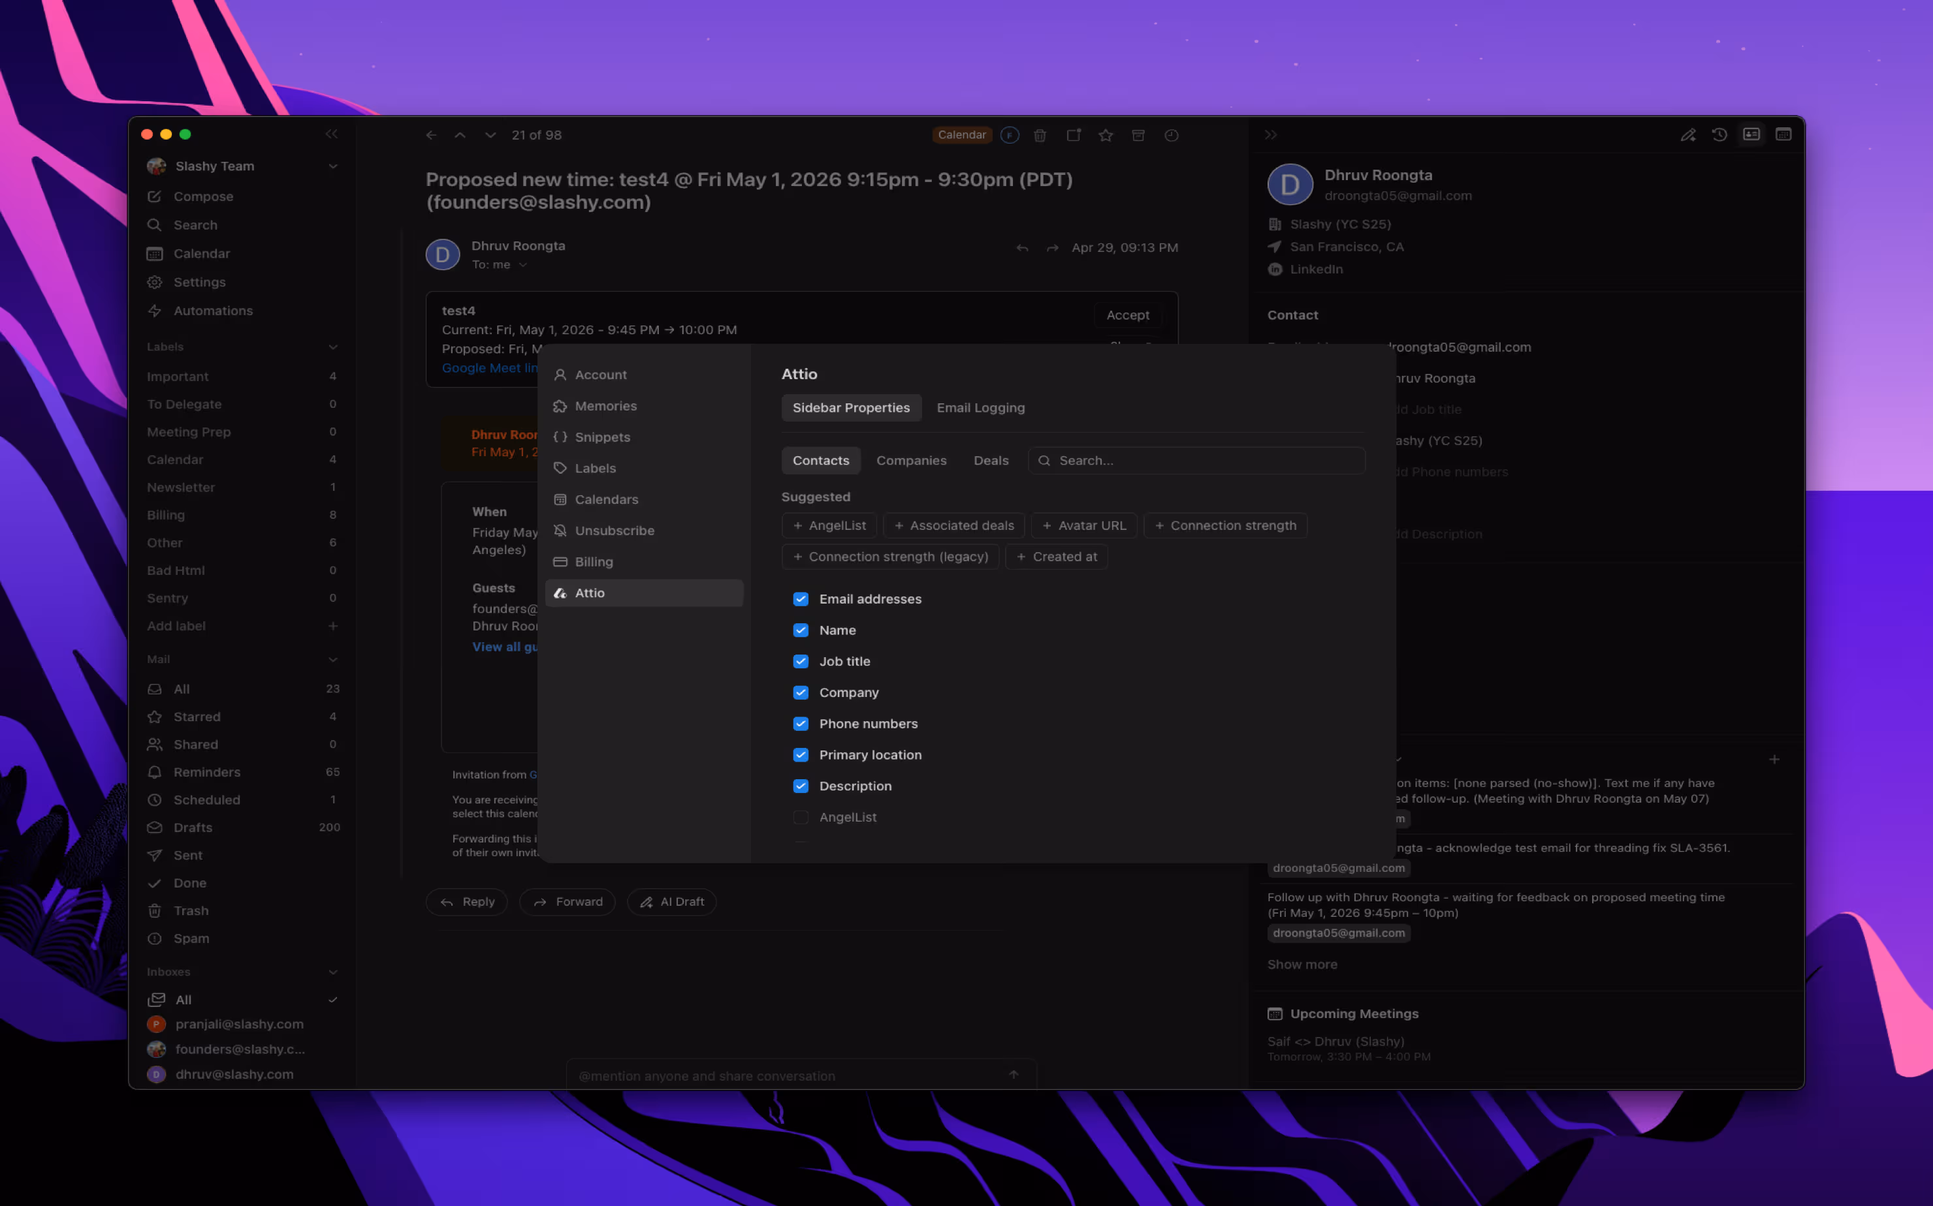The image size is (1933, 1206).
Task: Switch to the Deals tab
Action: [991, 460]
